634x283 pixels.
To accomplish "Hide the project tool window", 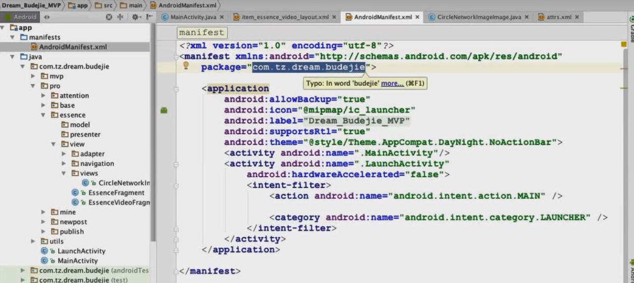I will click(148, 17).
